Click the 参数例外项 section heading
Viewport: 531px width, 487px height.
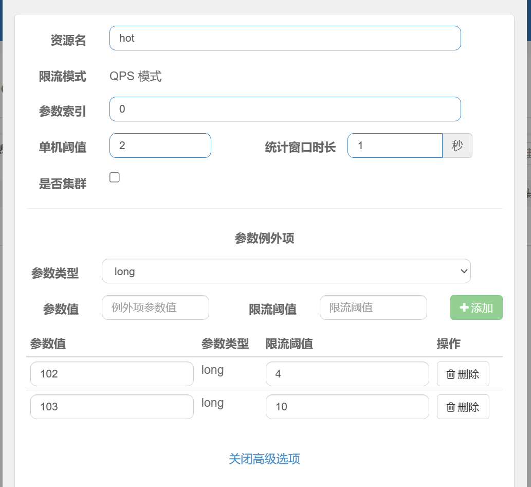pos(265,238)
